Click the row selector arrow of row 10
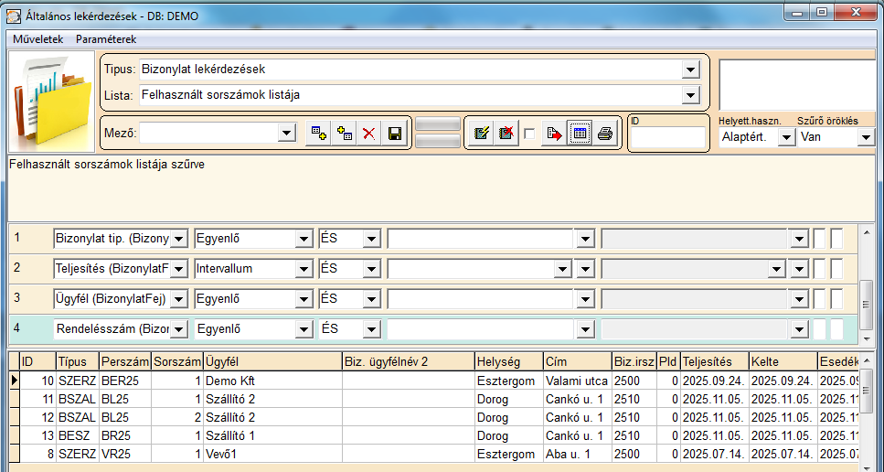The image size is (884, 472). pyautogui.click(x=15, y=381)
